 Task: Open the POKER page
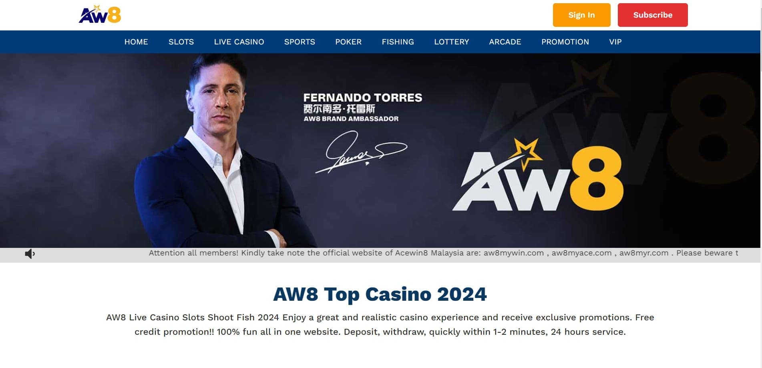pyautogui.click(x=348, y=42)
